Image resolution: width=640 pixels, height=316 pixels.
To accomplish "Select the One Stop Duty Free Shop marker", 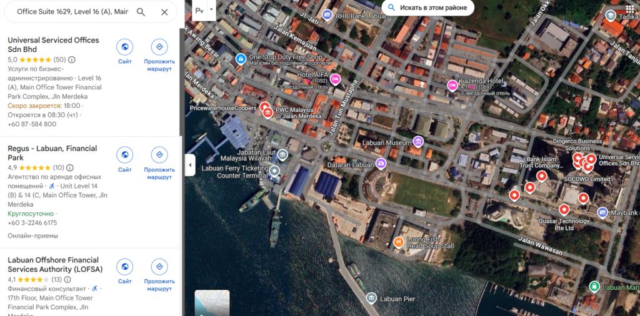I will pos(240,59).
